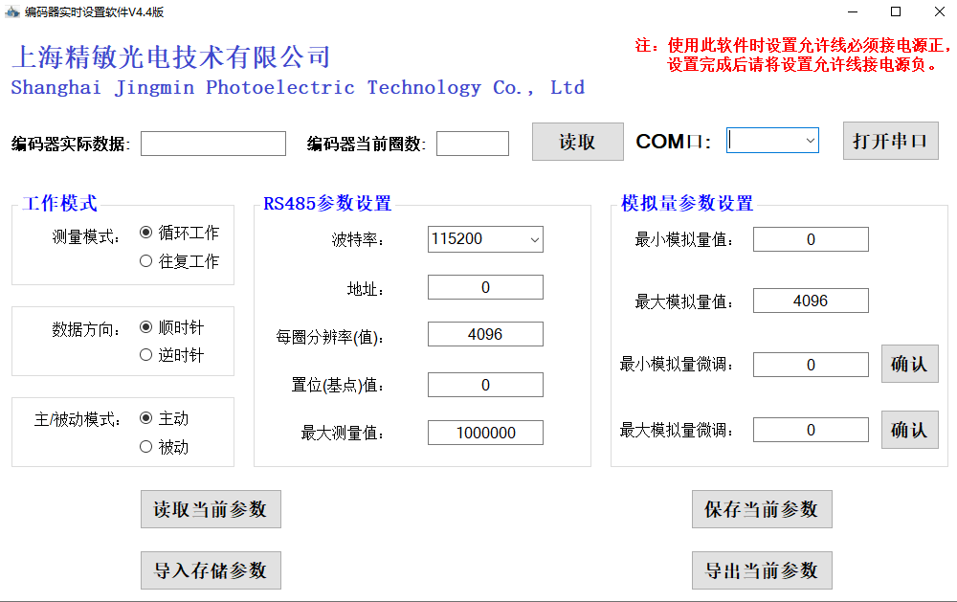This screenshot has width=957, height=602.
Task: Click the app icon in title bar
Action: point(11,11)
